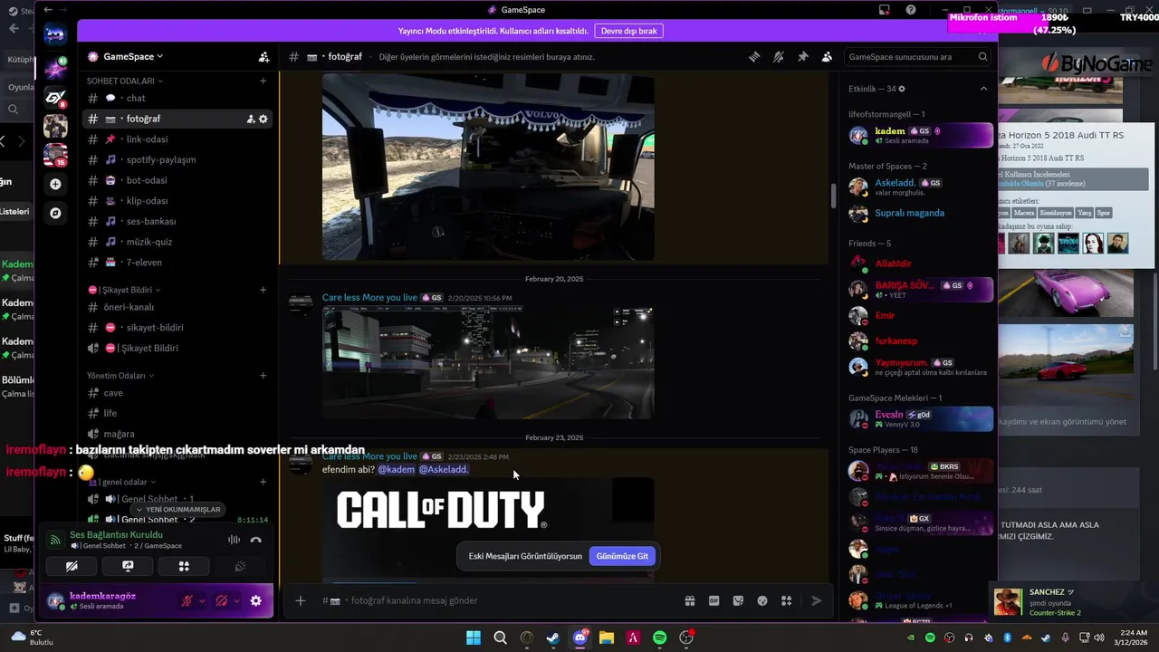Click the add attachment plus icon
1159x652 pixels.
(301, 600)
